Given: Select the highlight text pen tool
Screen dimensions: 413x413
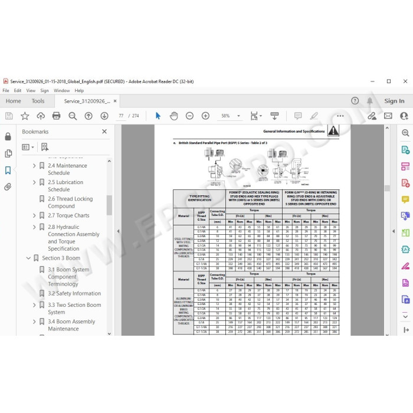Looking at the screenshot, I should coord(314,116).
